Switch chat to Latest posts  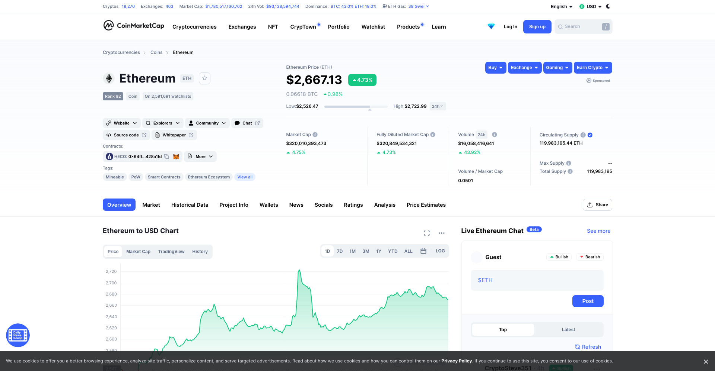568,330
